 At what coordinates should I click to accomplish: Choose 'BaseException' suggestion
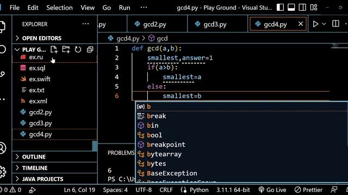pyautogui.click(x=241, y=173)
